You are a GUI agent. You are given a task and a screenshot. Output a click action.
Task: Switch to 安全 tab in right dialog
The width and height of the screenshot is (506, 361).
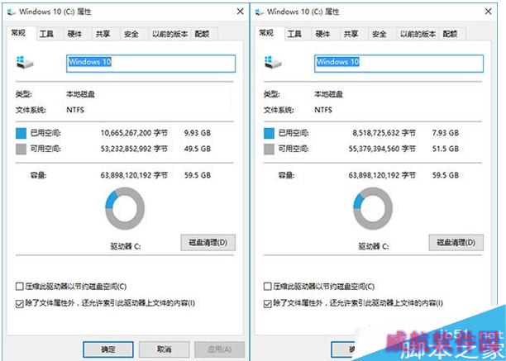coord(379,34)
